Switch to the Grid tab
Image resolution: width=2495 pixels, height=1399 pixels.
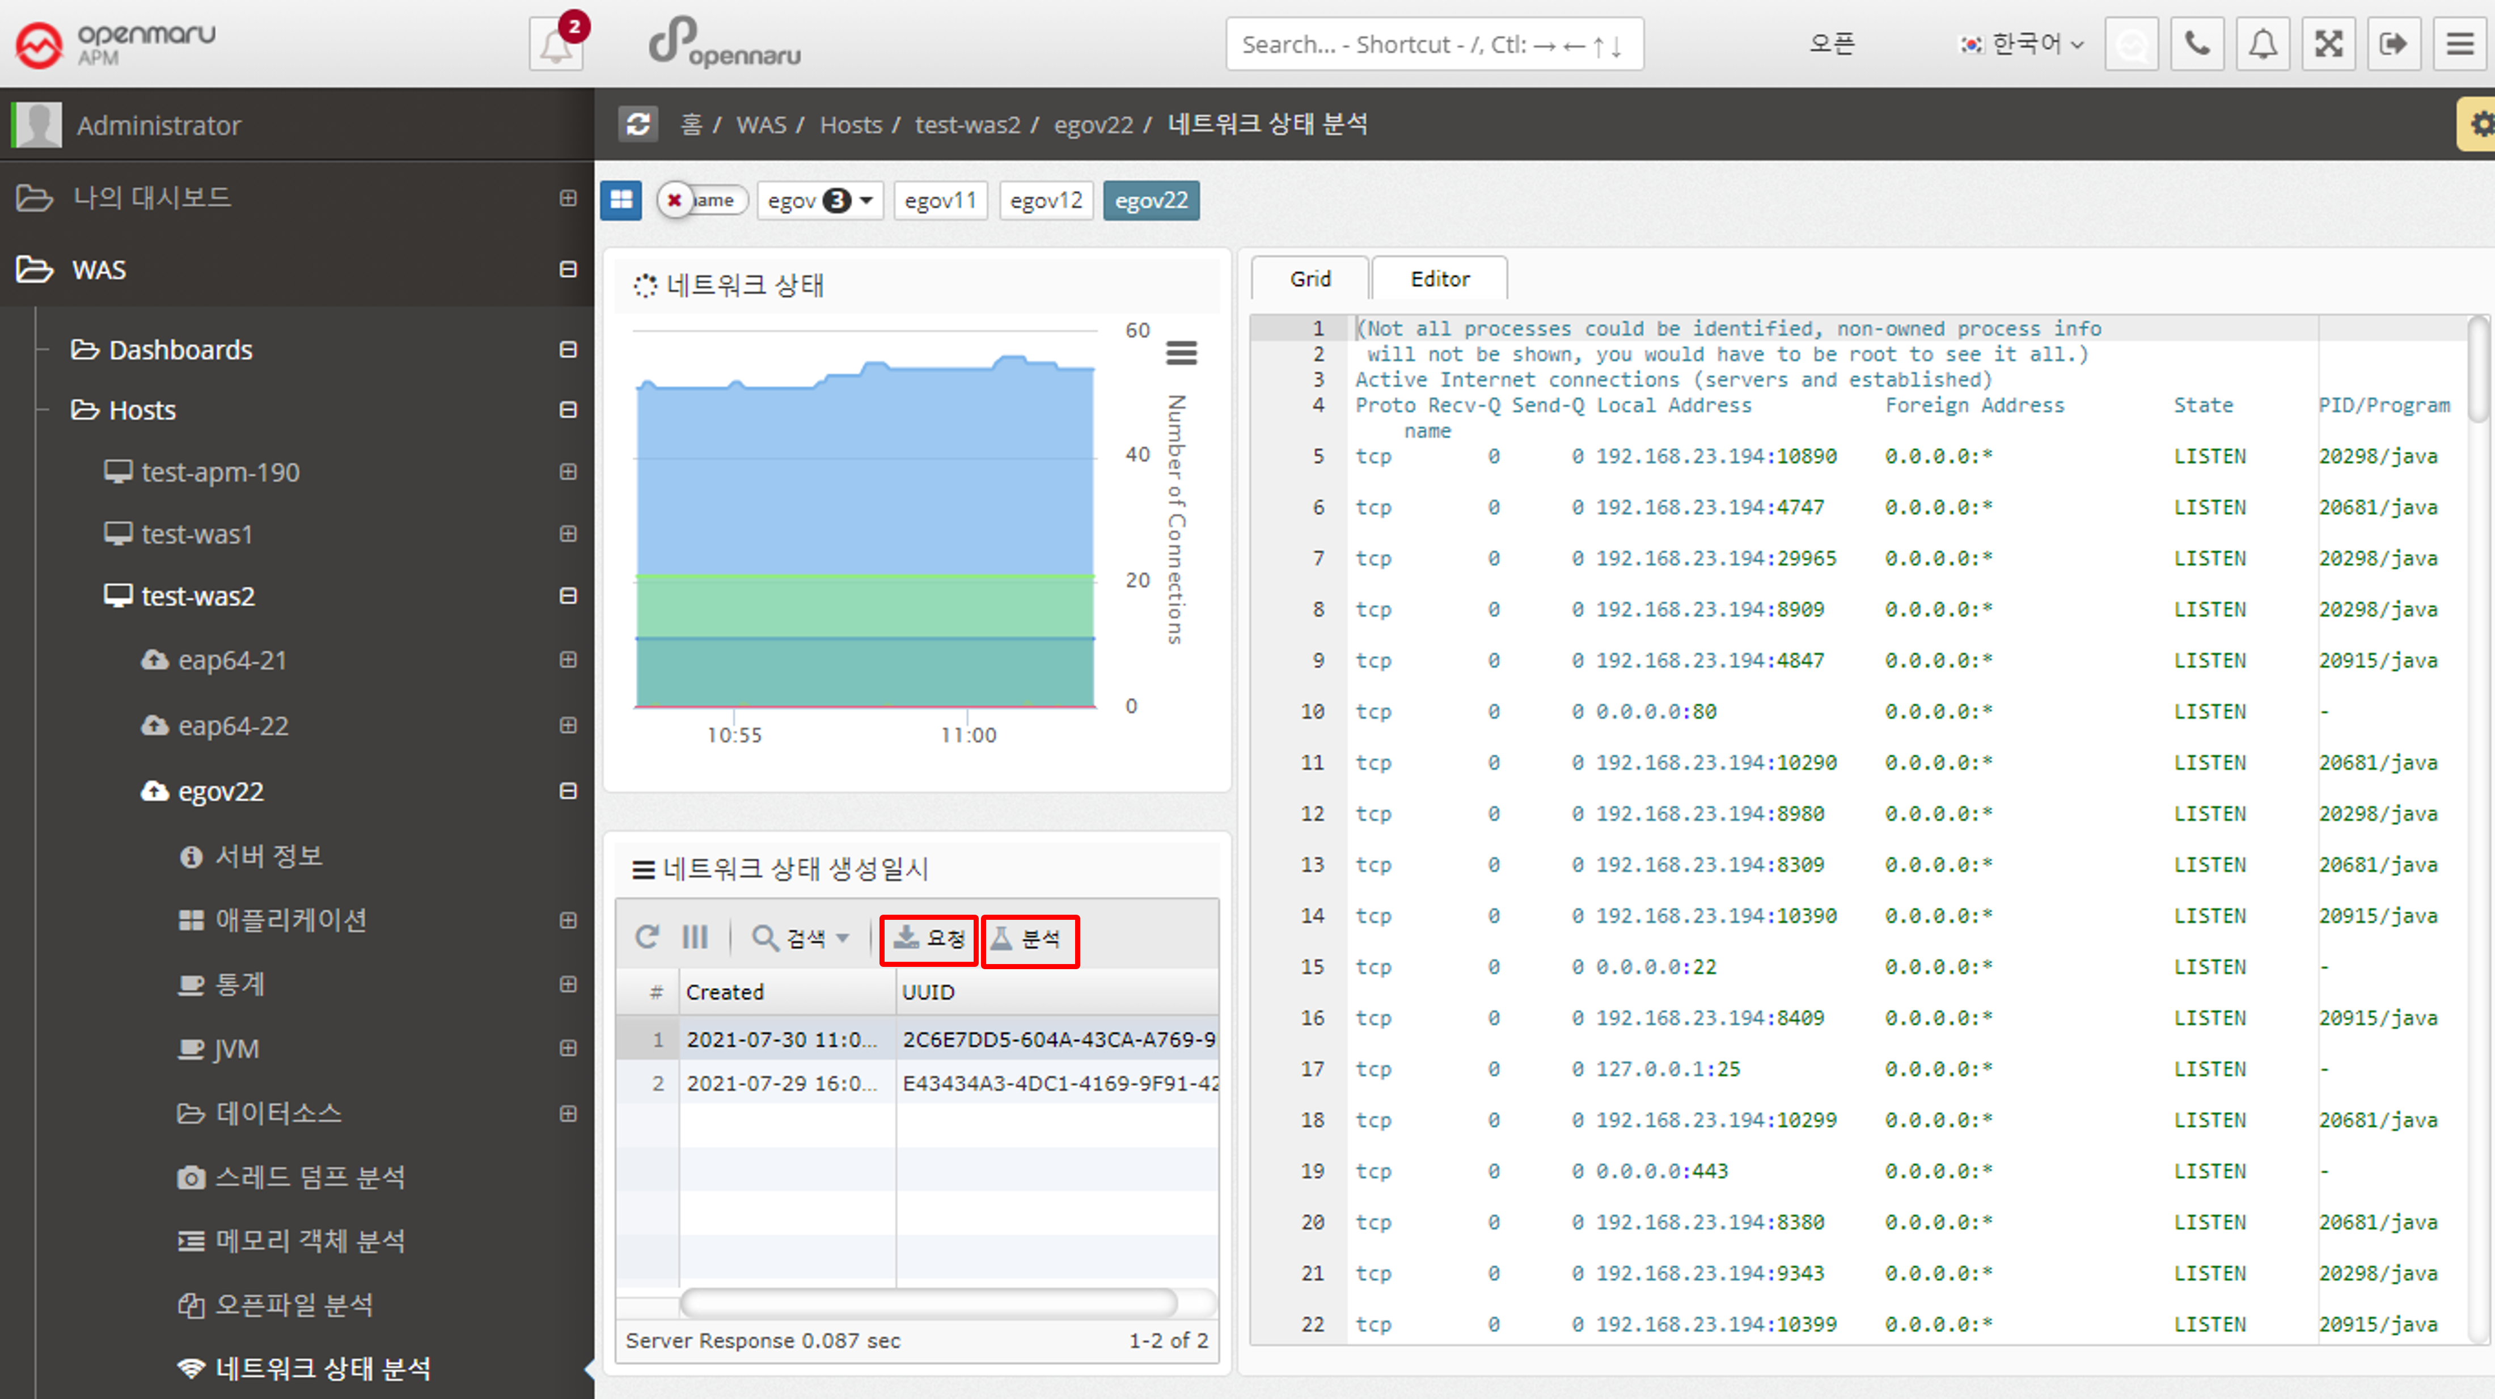[x=1309, y=279]
